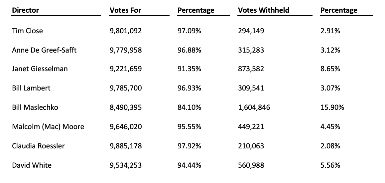Select Malcolm (Mac) Moore's name
The image size is (385, 183).
point(48,127)
